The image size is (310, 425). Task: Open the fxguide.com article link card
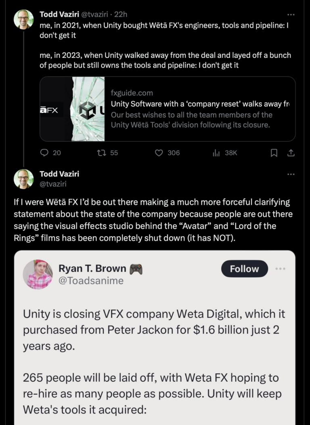(168, 109)
